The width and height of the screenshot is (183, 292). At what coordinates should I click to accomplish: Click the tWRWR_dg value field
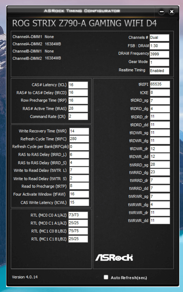pos(160,205)
